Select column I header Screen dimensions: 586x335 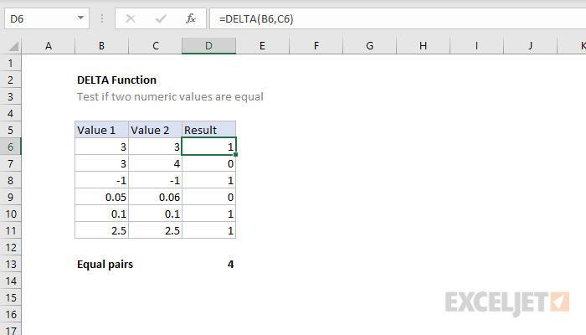[477, 46]
